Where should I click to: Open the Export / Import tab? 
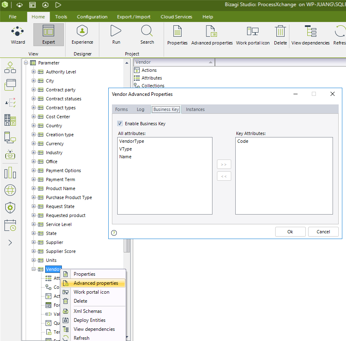pos(134,17)
